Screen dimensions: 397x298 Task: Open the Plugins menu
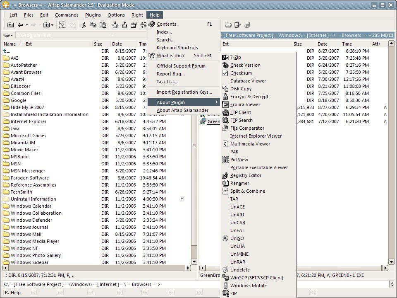tap(93, 15)
